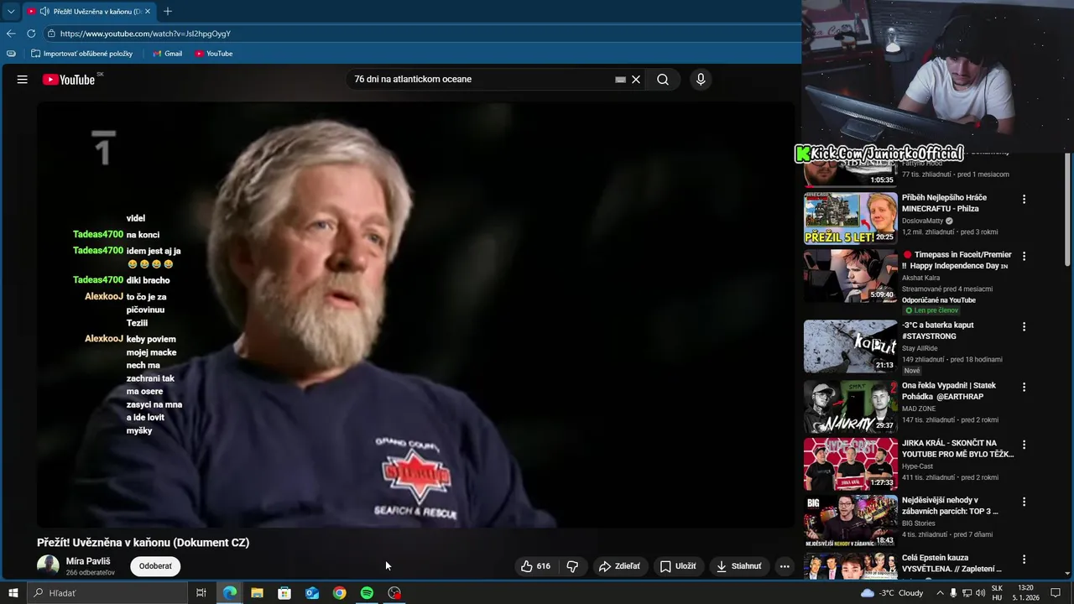Open the Windows Start menu
This screenshot has width=1074, height=604.
pos(13,593)
